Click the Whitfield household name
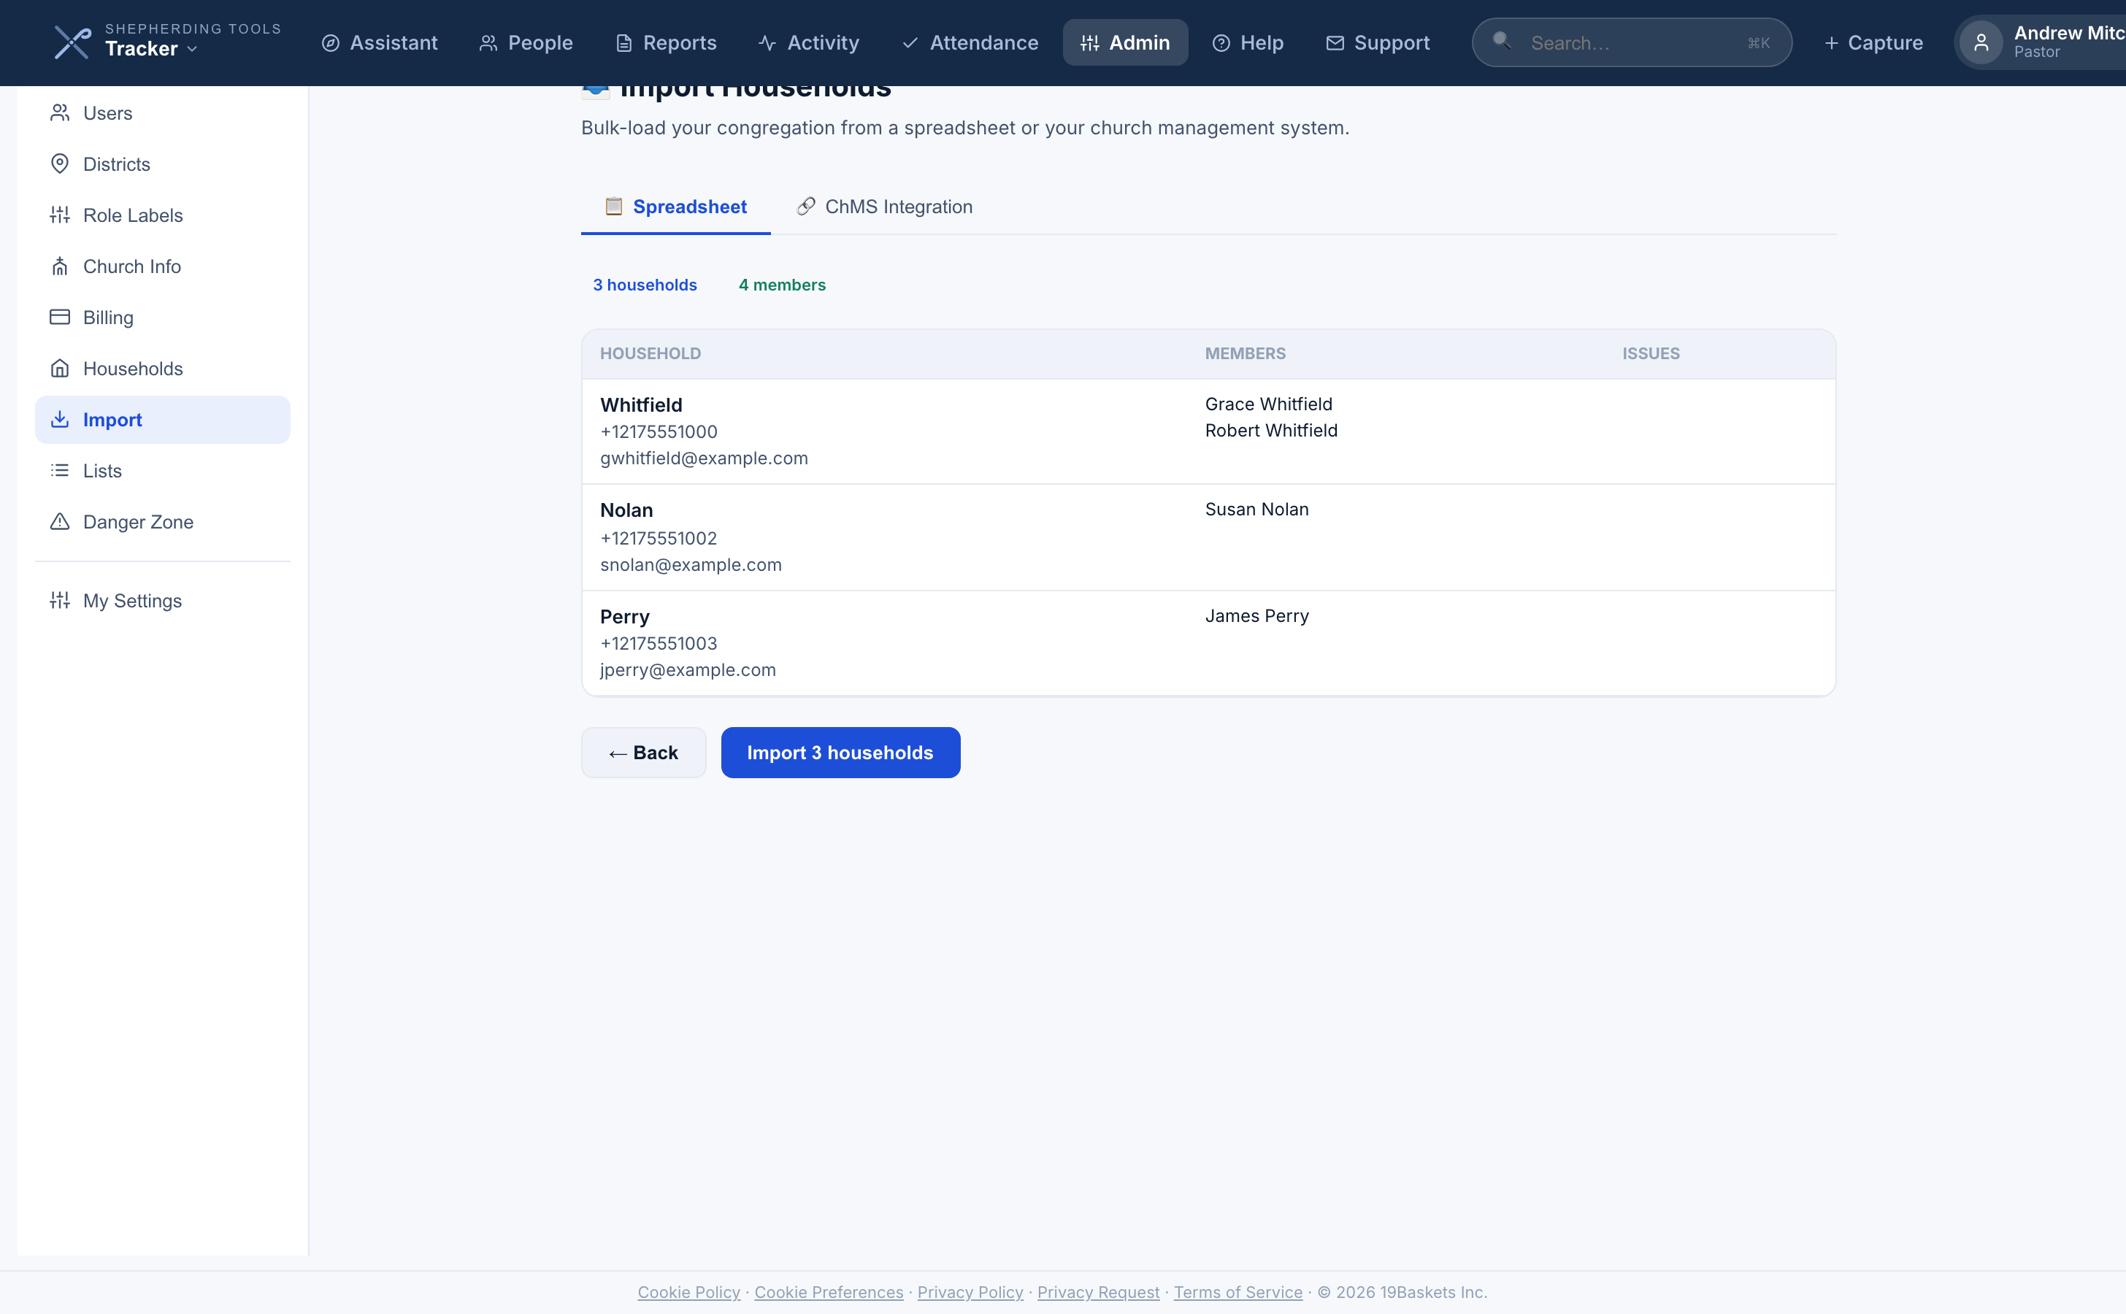2126x1314 pixels. (642, 405)
